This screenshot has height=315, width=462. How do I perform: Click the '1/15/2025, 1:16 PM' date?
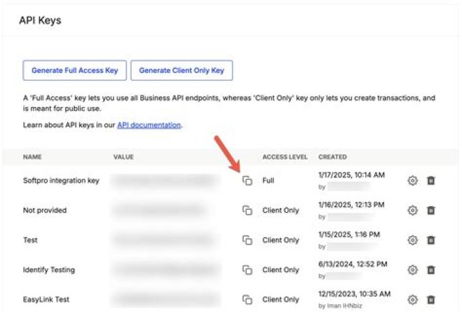point(349,234)
